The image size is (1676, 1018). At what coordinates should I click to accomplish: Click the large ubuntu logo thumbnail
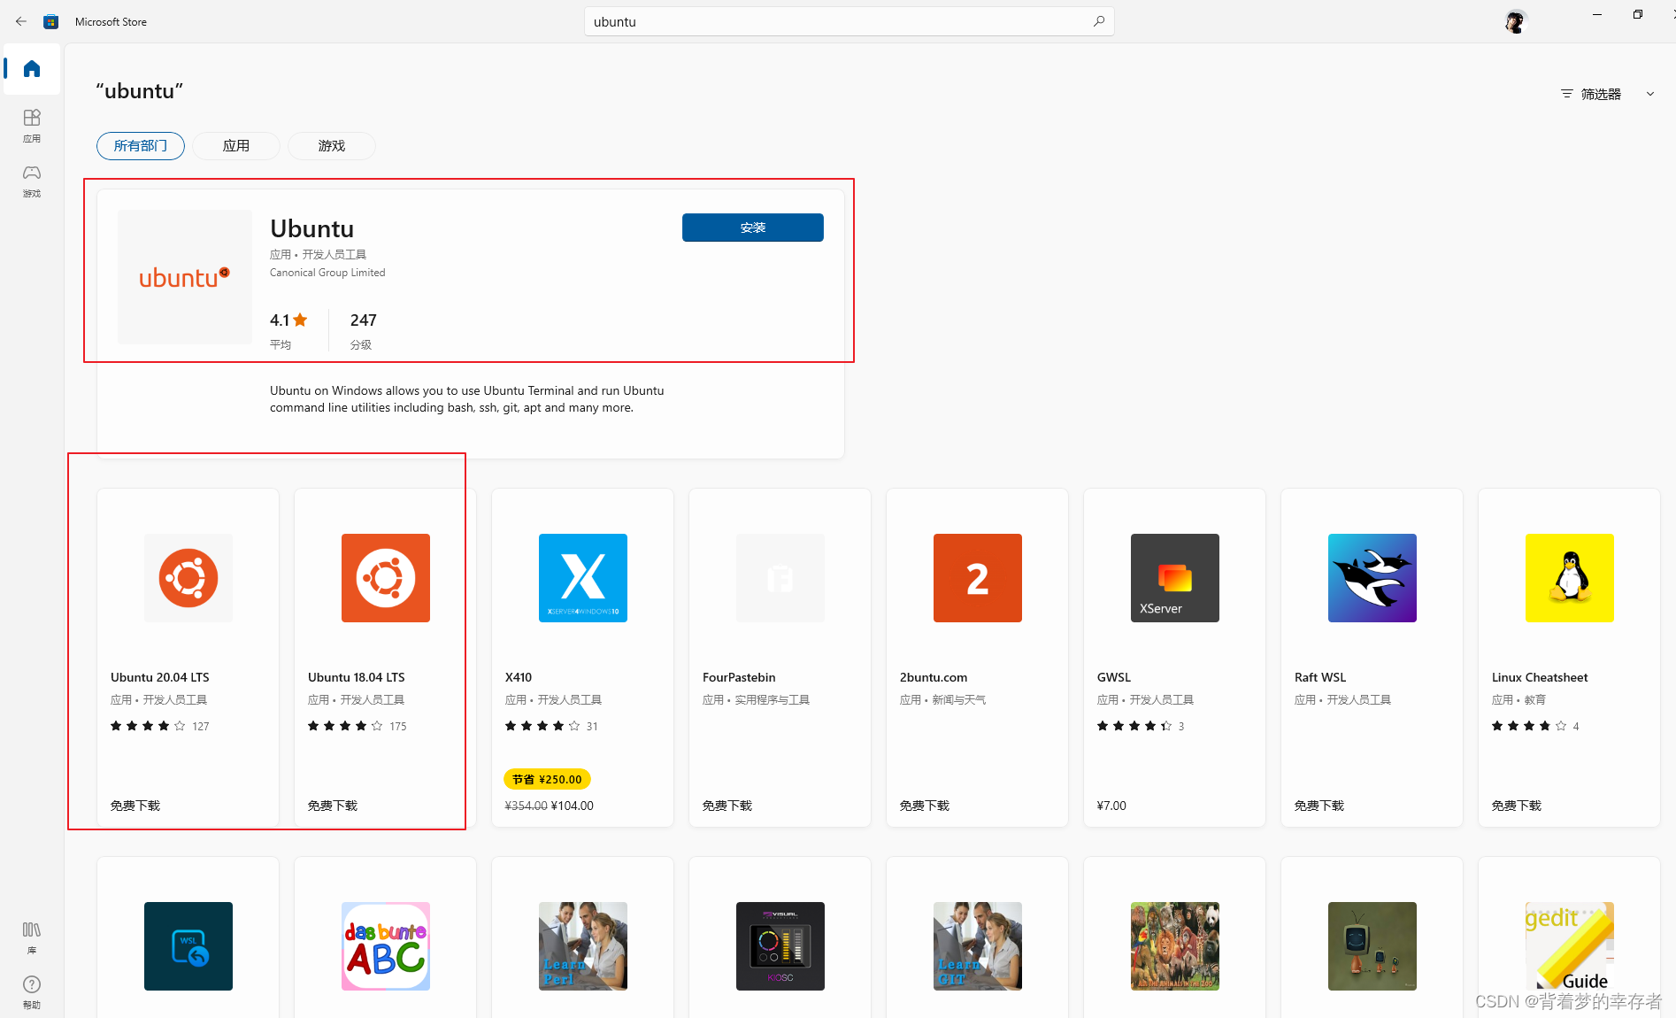pyautogui.click(x=185, y=277)
